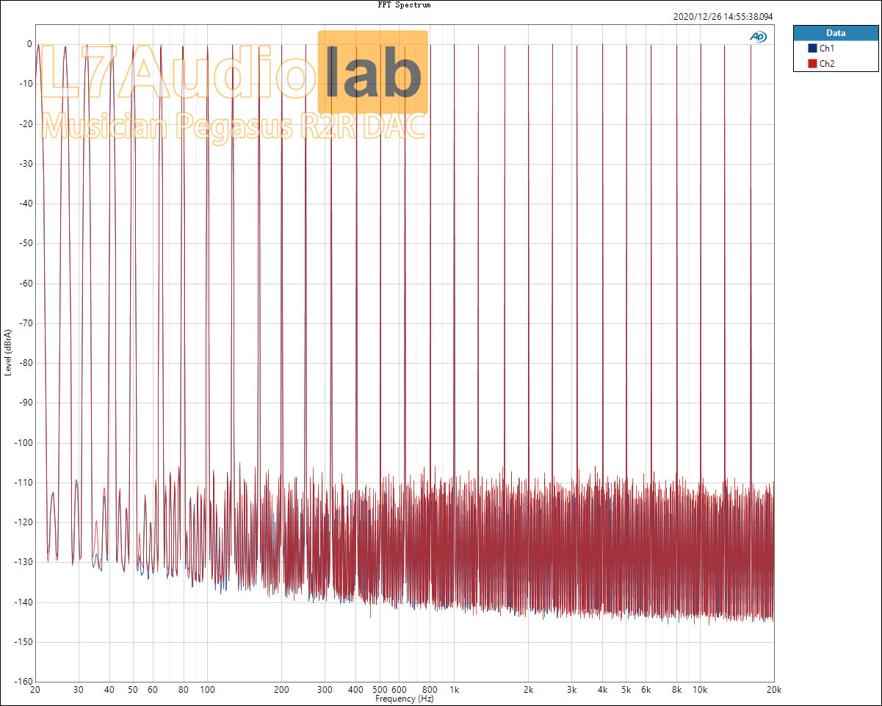Viewport: 882px width, 706px height.
Task: Click the 20k tick label on frequency axis
Action: [774, 691]
